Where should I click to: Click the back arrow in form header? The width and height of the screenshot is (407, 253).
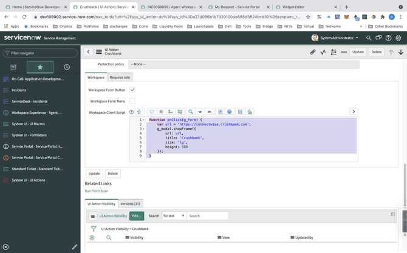[x=89, y=52]
